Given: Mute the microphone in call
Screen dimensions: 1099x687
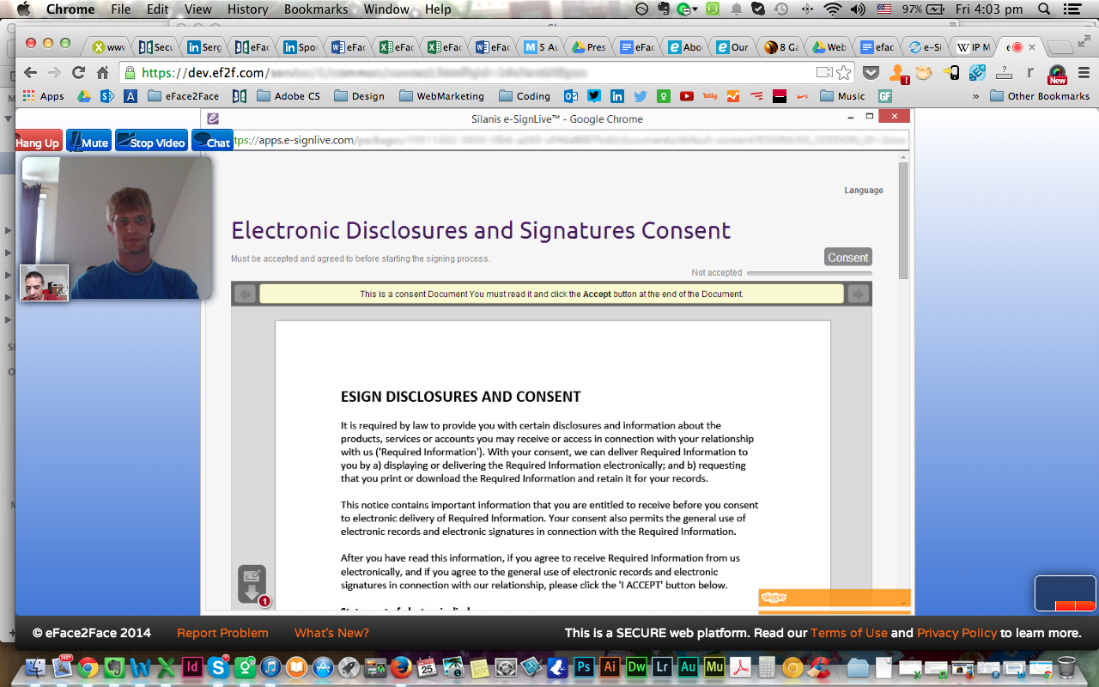Looking at the screenshot, I should click(88, 141).
